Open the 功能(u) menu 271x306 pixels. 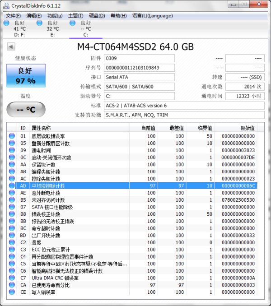click(55, 16)
